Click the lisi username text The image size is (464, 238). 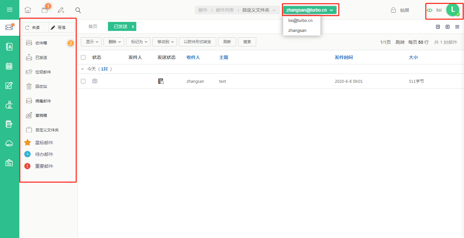[439, 10]
